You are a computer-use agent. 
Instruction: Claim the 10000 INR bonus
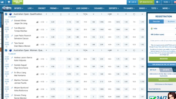18,2
